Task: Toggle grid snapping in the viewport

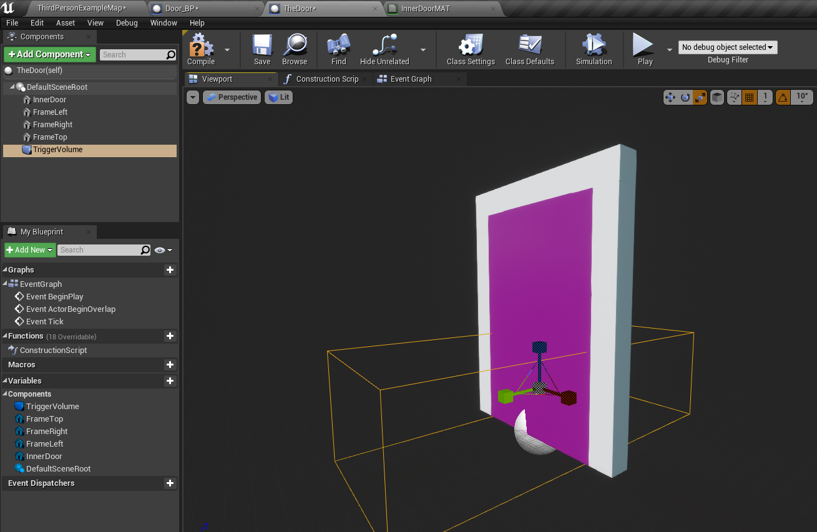Action: pyautogui.click(x=748, y=97)
